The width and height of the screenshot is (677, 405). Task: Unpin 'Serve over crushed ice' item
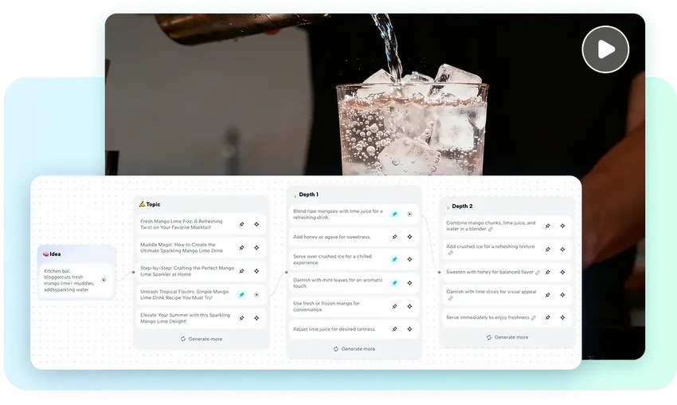(394, 259)
